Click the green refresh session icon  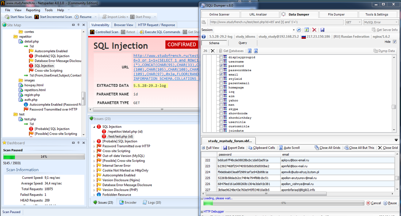[x=306, y=30]
